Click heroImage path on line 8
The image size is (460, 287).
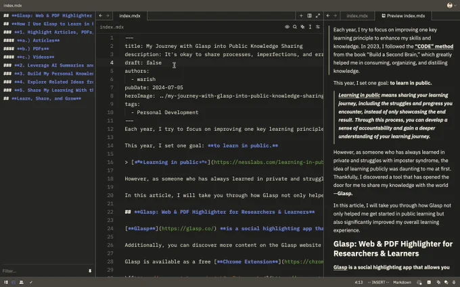[241, 96]
